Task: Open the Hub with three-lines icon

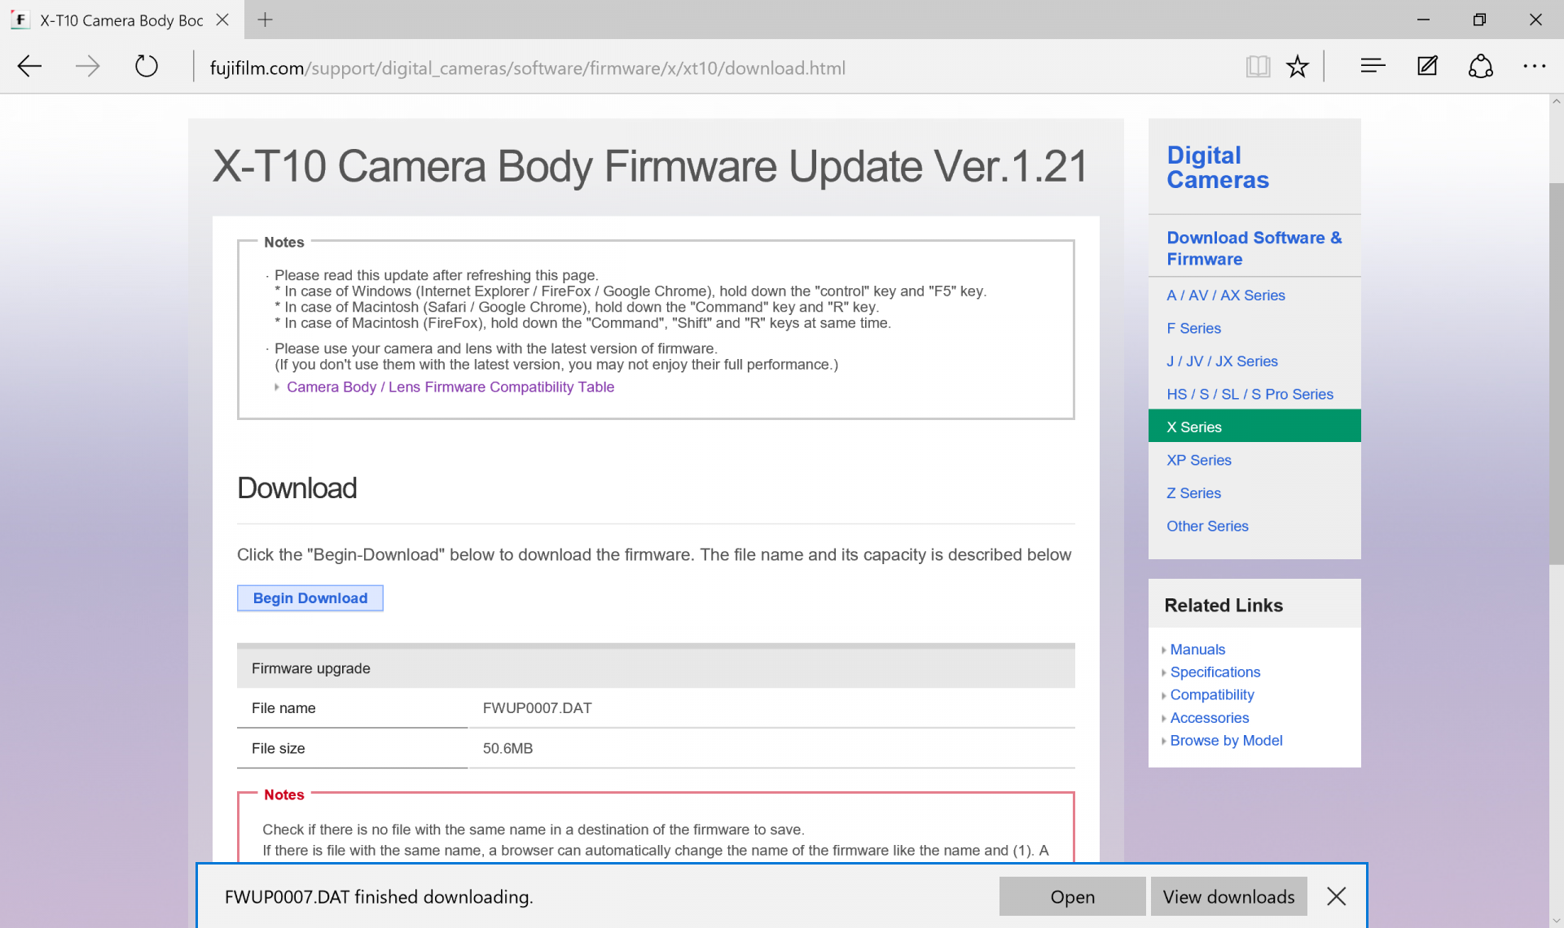Action: coord(1373,67)
